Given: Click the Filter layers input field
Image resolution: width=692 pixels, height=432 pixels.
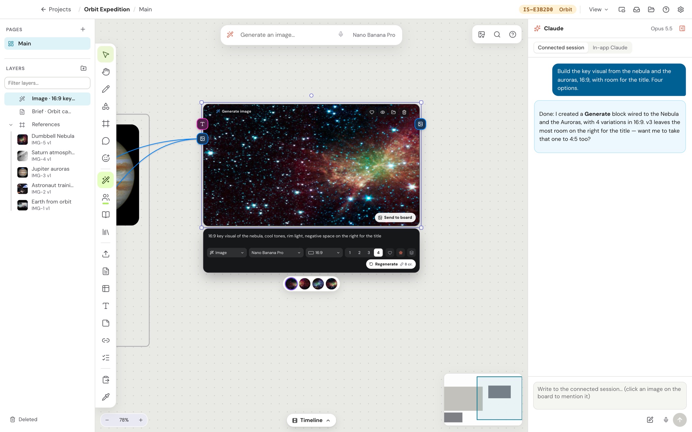Looking at the screenshot, I should (47, 83).
